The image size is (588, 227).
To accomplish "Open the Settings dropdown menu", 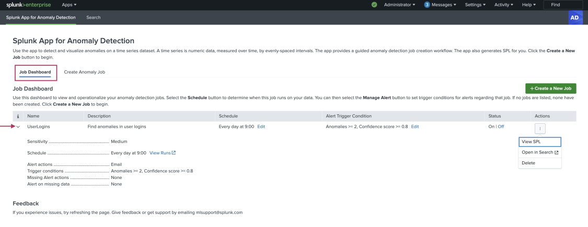I will [475, 5].
